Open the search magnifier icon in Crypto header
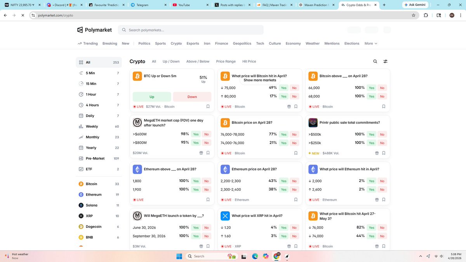 click(375, 61)
